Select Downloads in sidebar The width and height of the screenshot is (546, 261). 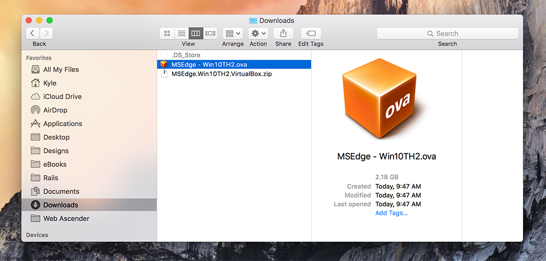tap(89, 205)
